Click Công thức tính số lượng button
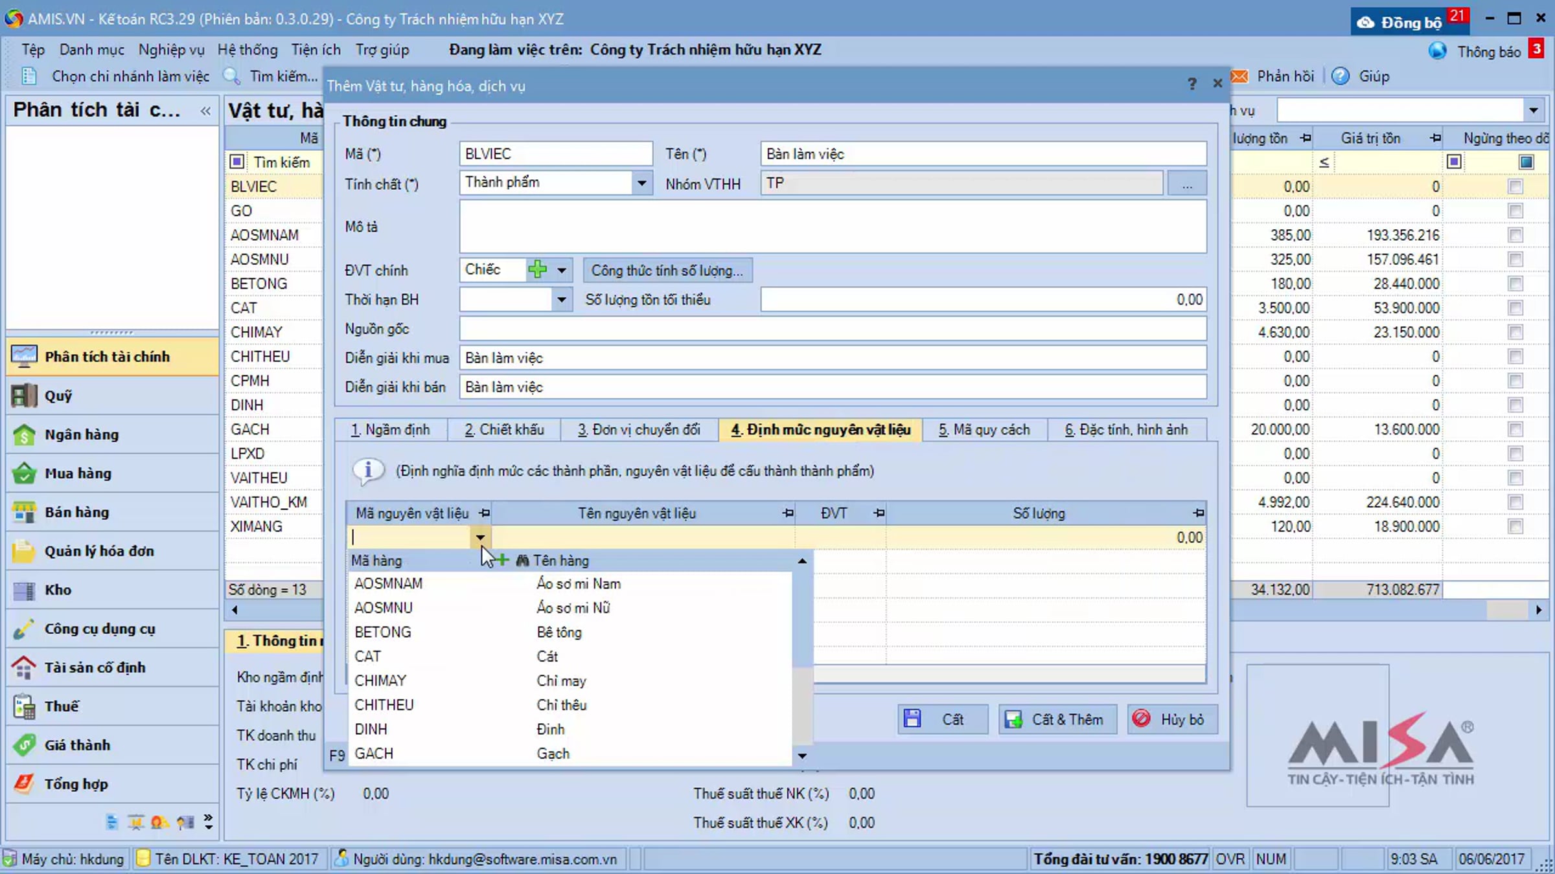 [667, 270]
